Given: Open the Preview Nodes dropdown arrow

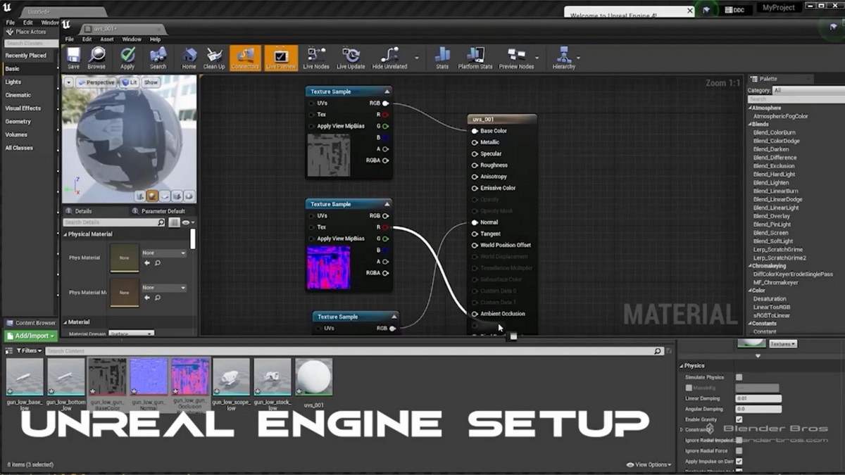Looking at the screenshot, I should 537,58.
